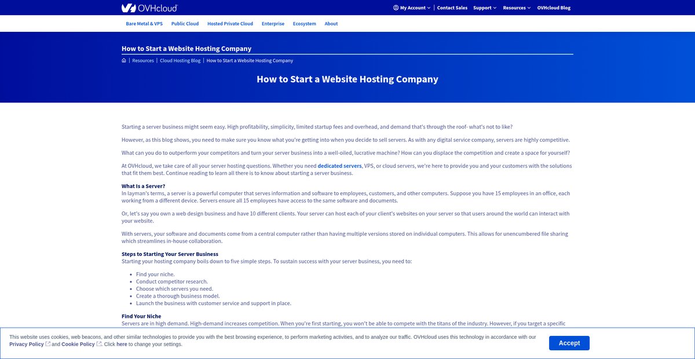
Task: Click list item 'Find your niche.'
Action: click(x=155, y=274)
